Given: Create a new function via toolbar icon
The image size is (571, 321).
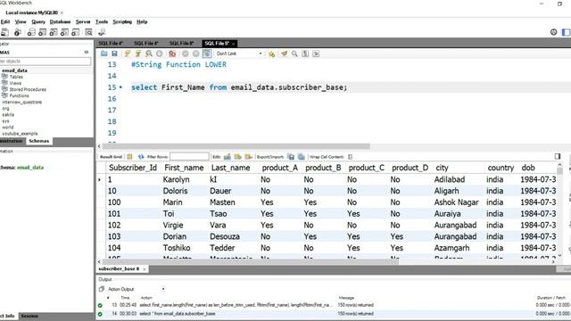Looking at the screenshot, I should tap(75, 32).
